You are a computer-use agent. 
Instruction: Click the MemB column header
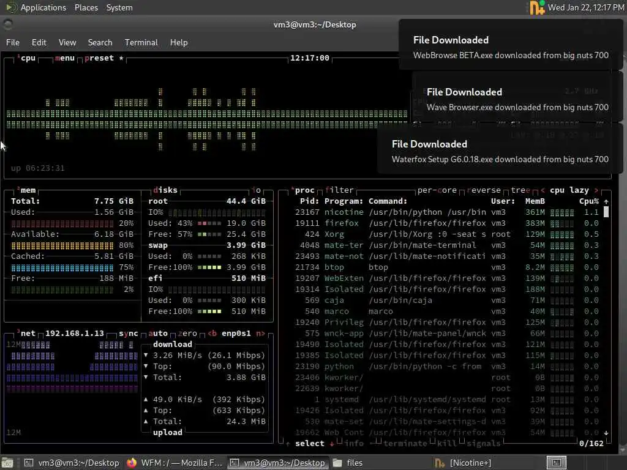[x=535, y=201]
